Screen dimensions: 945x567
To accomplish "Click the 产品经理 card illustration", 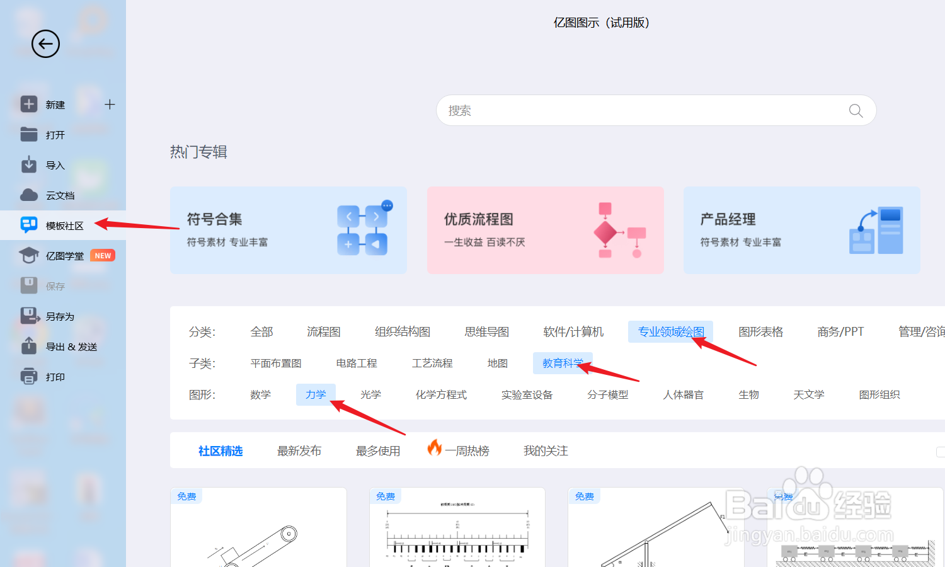I will coord(876,231).
